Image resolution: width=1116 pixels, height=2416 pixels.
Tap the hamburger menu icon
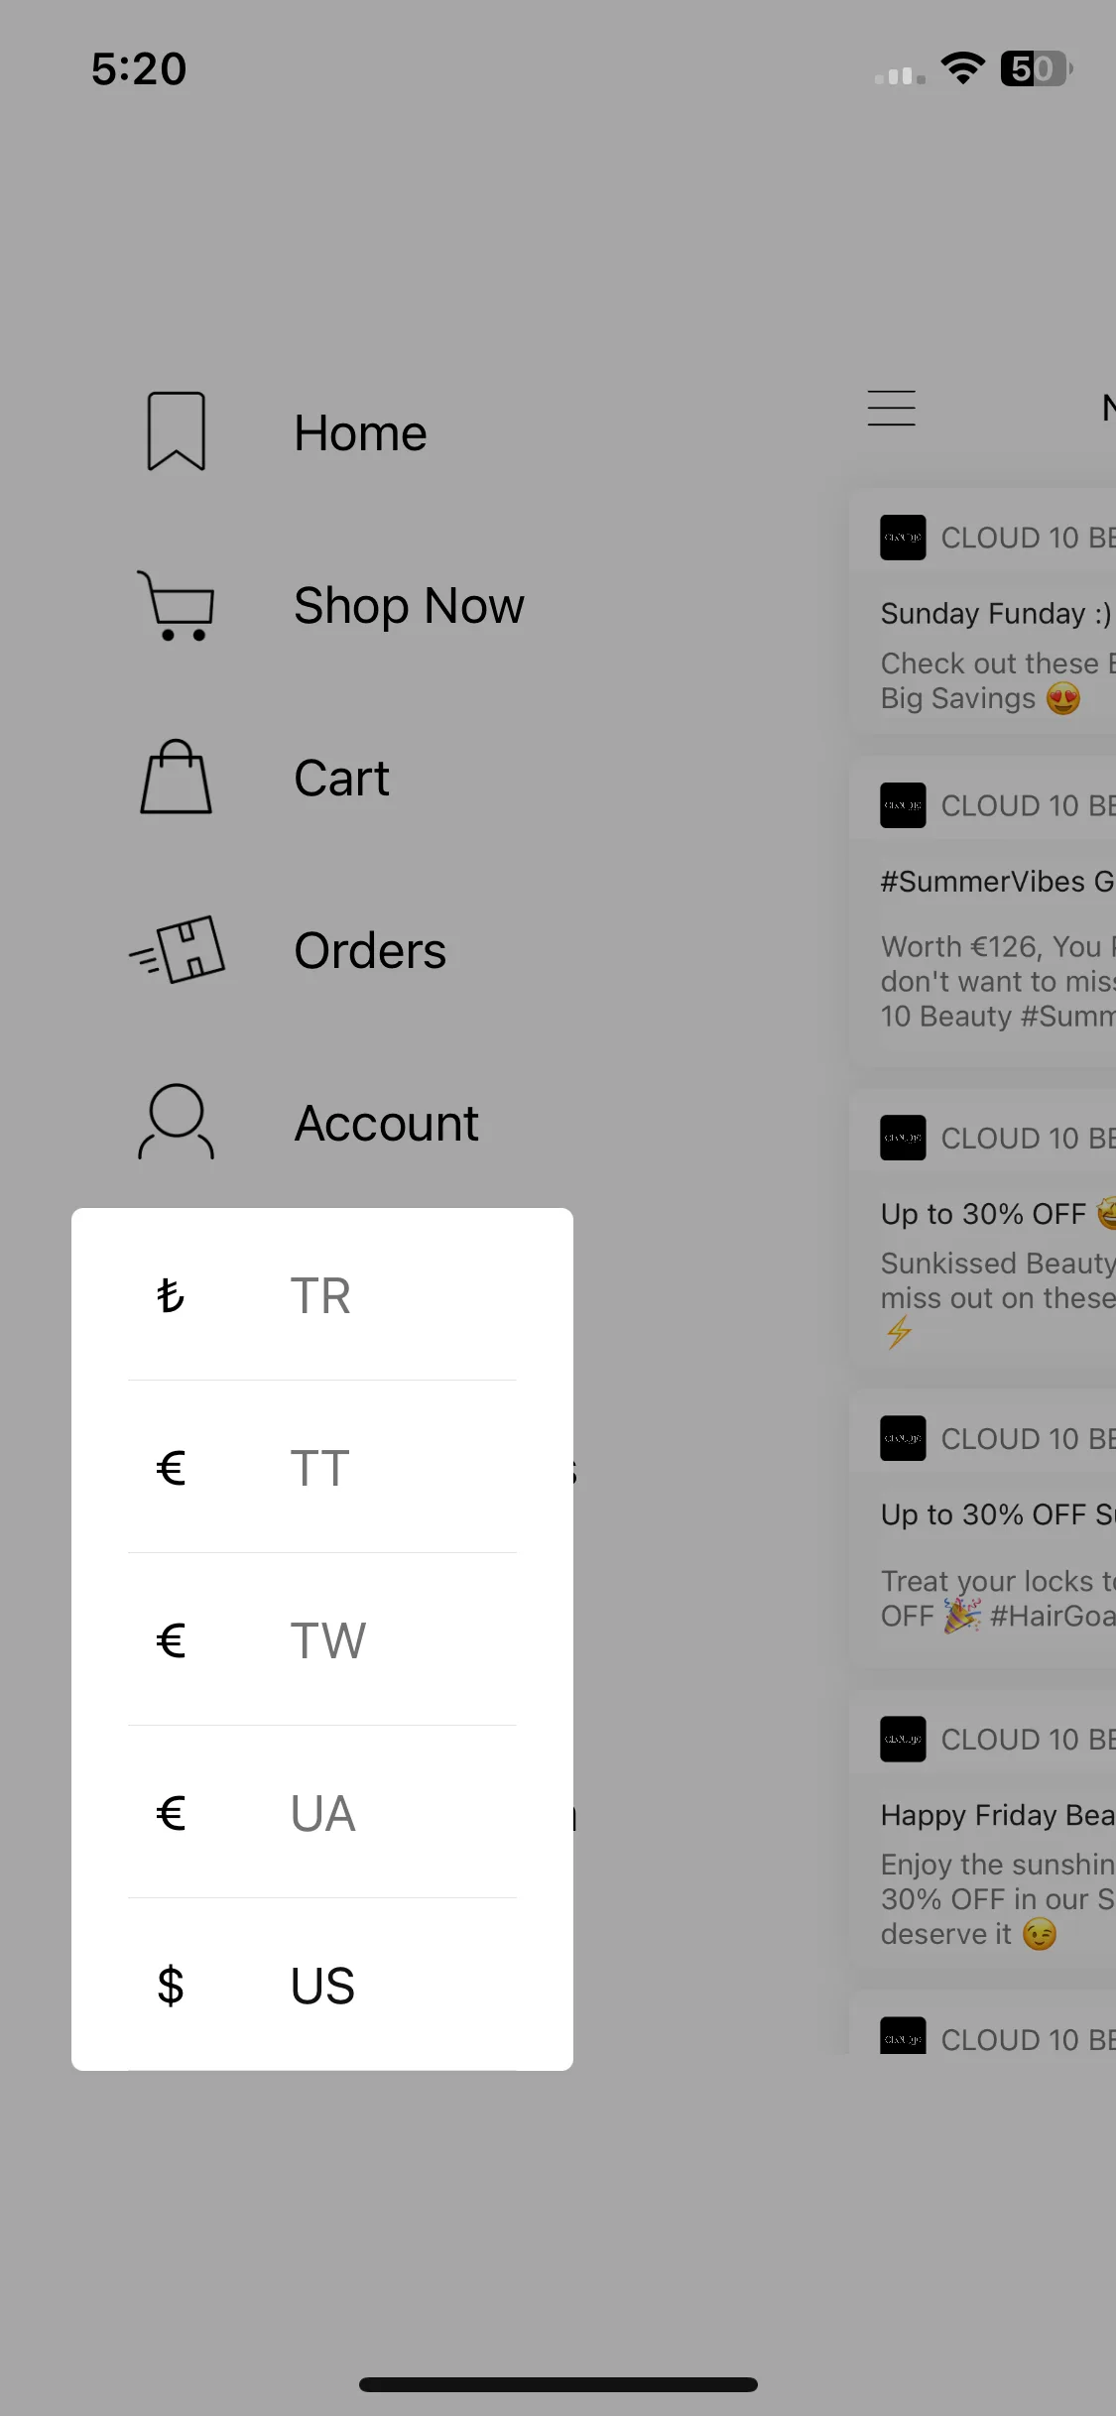[x=891, y=408]
